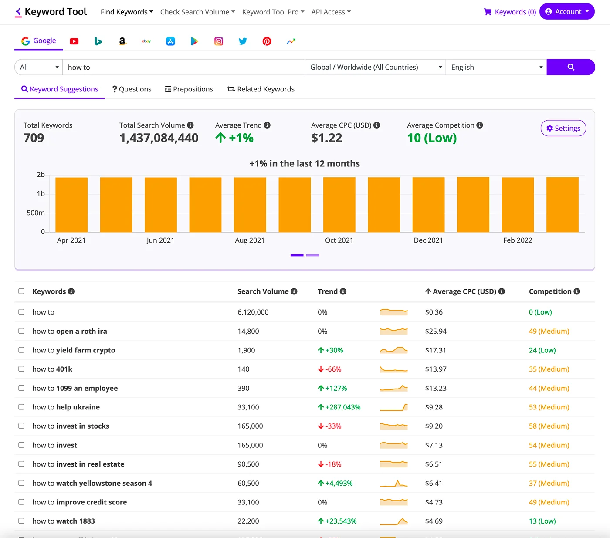Open the Pinterest keyword source
This screenshot has height=538, width=610.
click(267, 41)
